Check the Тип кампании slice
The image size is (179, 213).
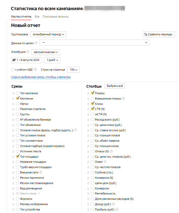17,93
